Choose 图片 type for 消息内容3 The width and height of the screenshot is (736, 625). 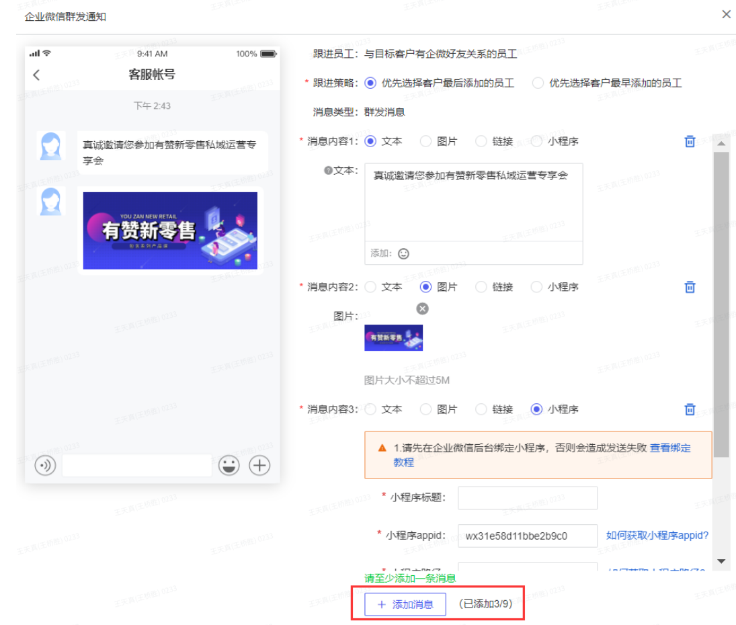pyautogui.click(x=425, y=409)
